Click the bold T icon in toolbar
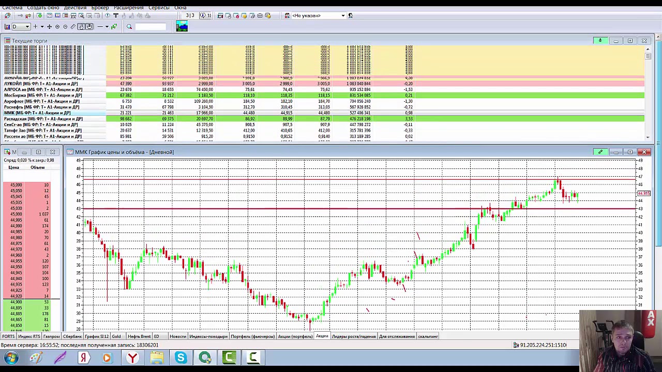Viewport: 662px width, 372px height. pos(116,16)
